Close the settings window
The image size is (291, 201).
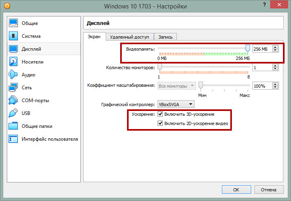[279, 5]
